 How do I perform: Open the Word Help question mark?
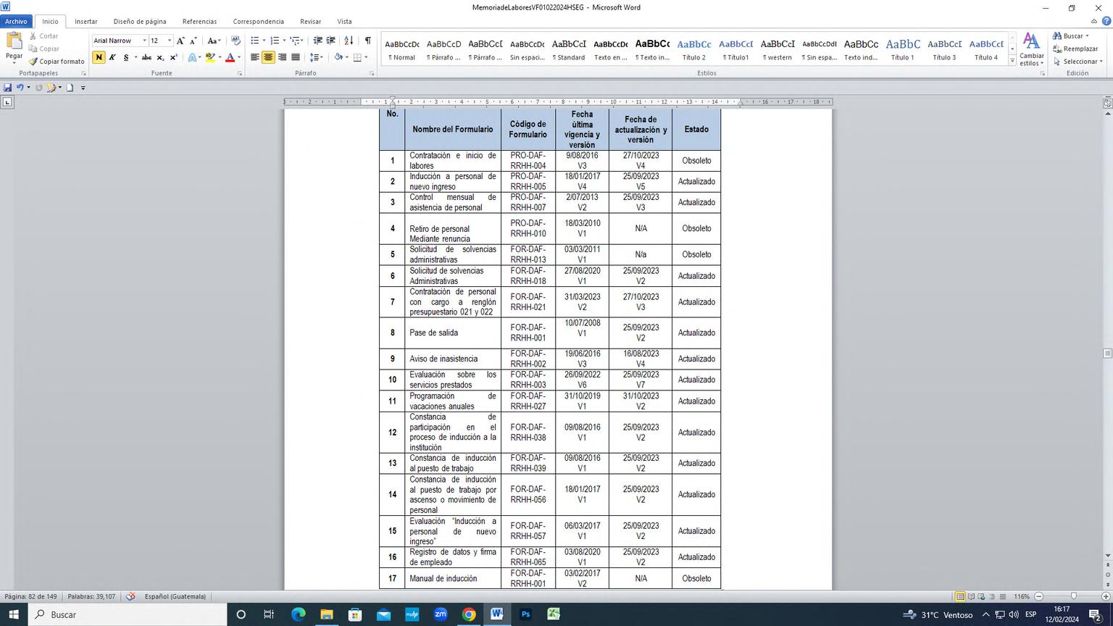pos(1106,22)
